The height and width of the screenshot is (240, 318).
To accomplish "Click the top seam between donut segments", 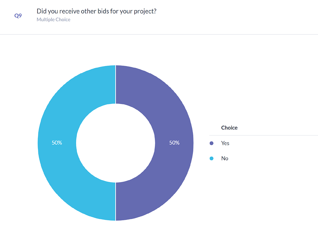I will (x=116, y=84).
